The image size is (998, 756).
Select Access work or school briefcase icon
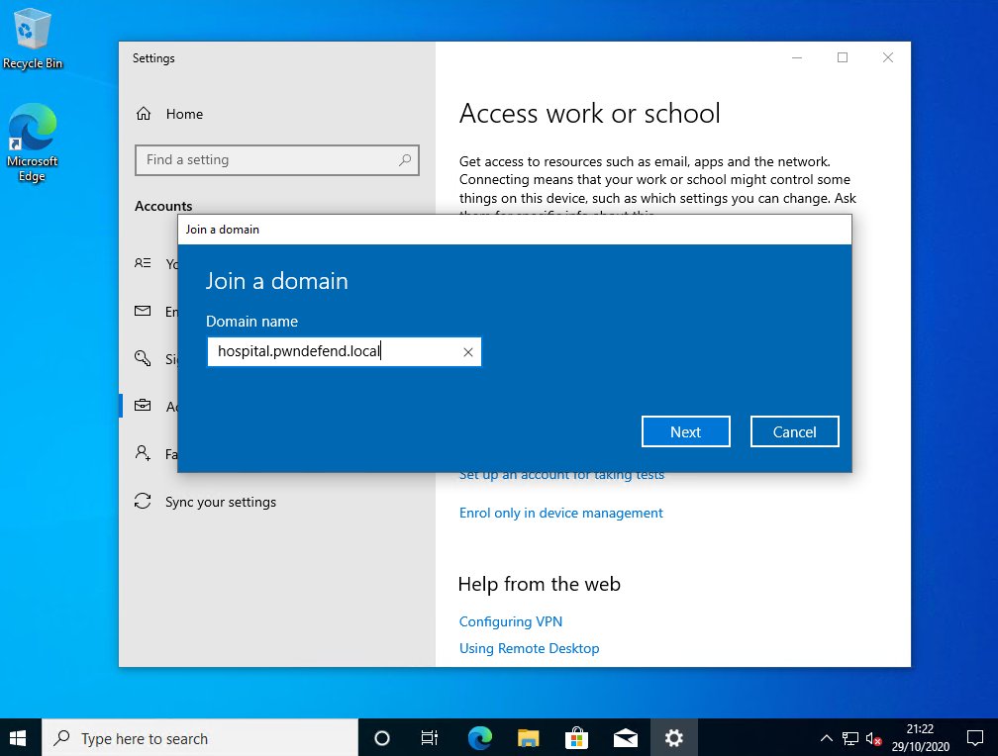143,406
